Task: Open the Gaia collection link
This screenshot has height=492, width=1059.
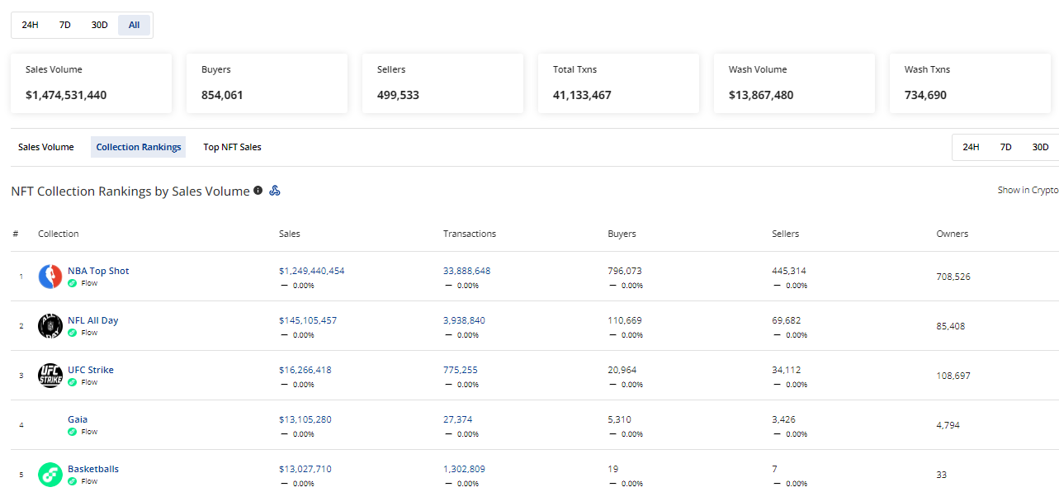Action: [x=78, y=419]
